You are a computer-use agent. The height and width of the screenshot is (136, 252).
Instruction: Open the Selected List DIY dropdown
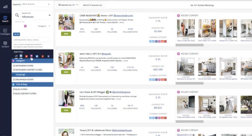pyautogui.click(x=68, y=5)
